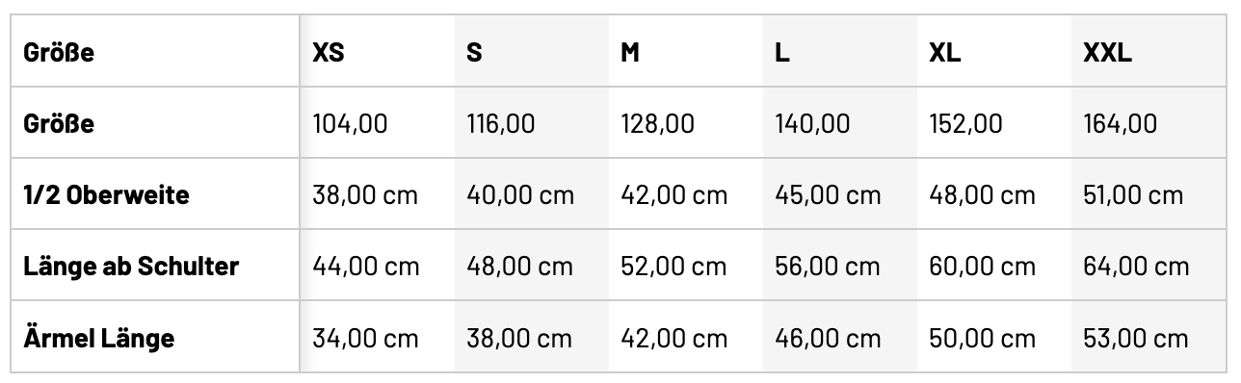Select the 128,00 value under M
This screenshot has width=1241, height=383.
coord(657,124)
